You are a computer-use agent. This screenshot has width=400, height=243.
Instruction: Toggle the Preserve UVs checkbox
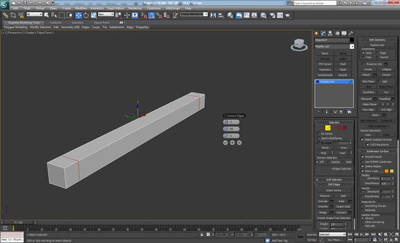click(x=364, y=64)
